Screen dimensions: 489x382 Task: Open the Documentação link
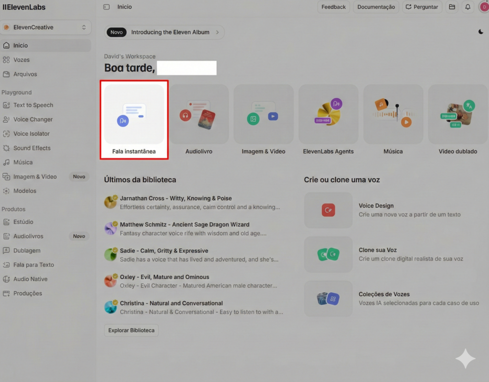point(376,7)
